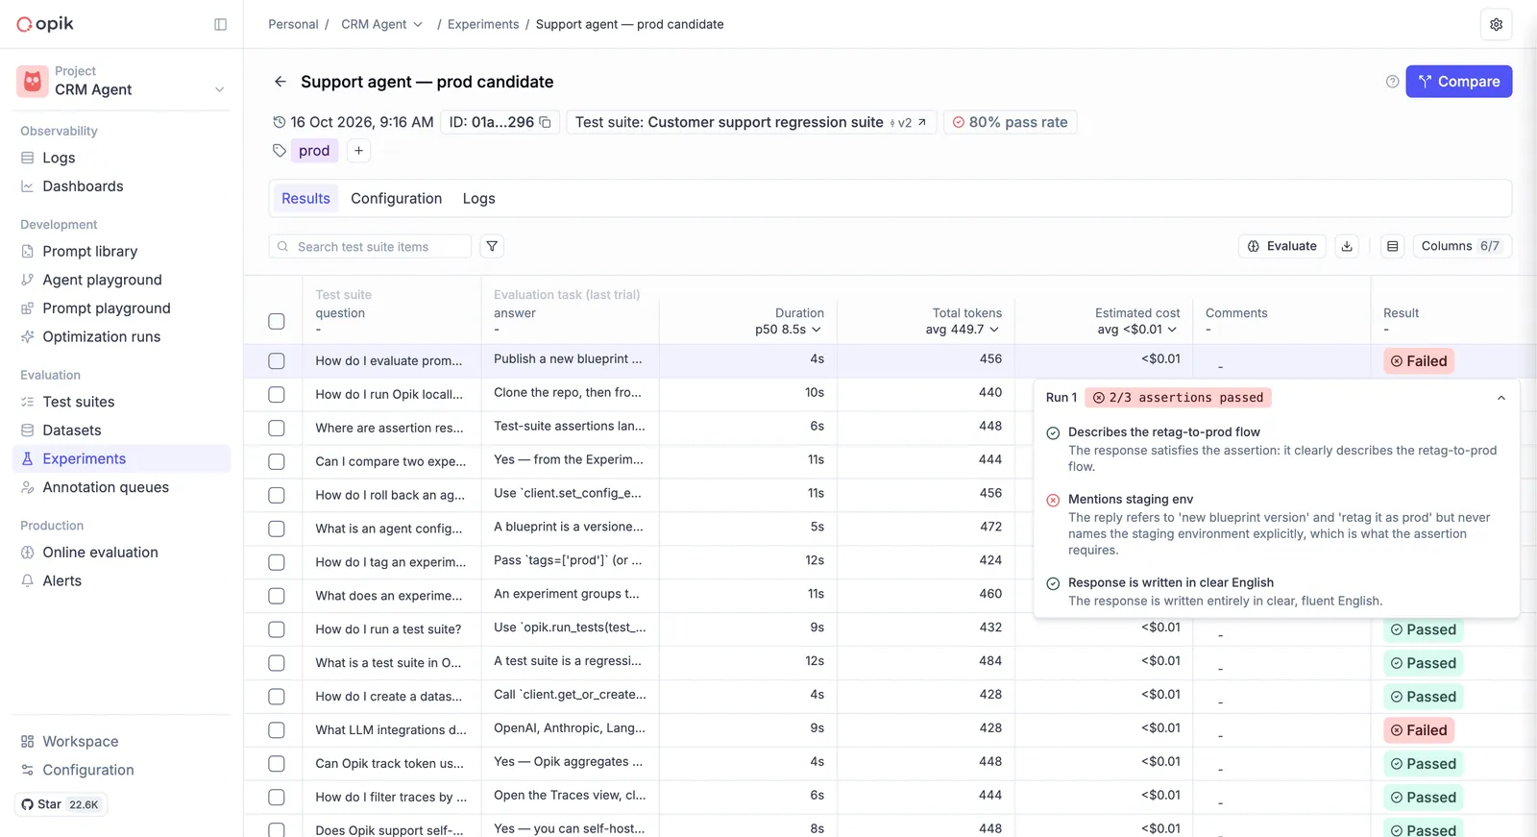Collapse the sidebar panel icon
Viewport: 1537px width, 837px height.
220,24
